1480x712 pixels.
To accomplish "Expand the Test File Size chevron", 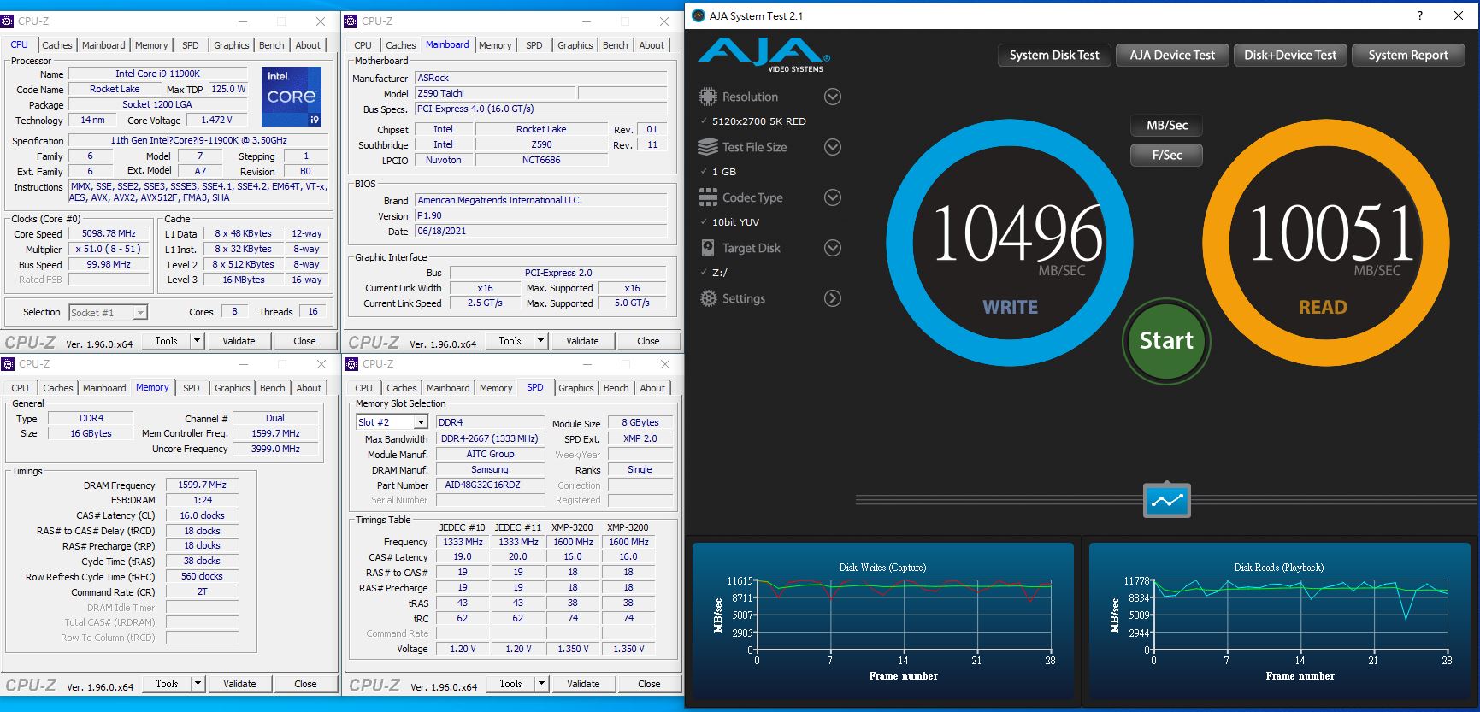I will tap(832, 147).
